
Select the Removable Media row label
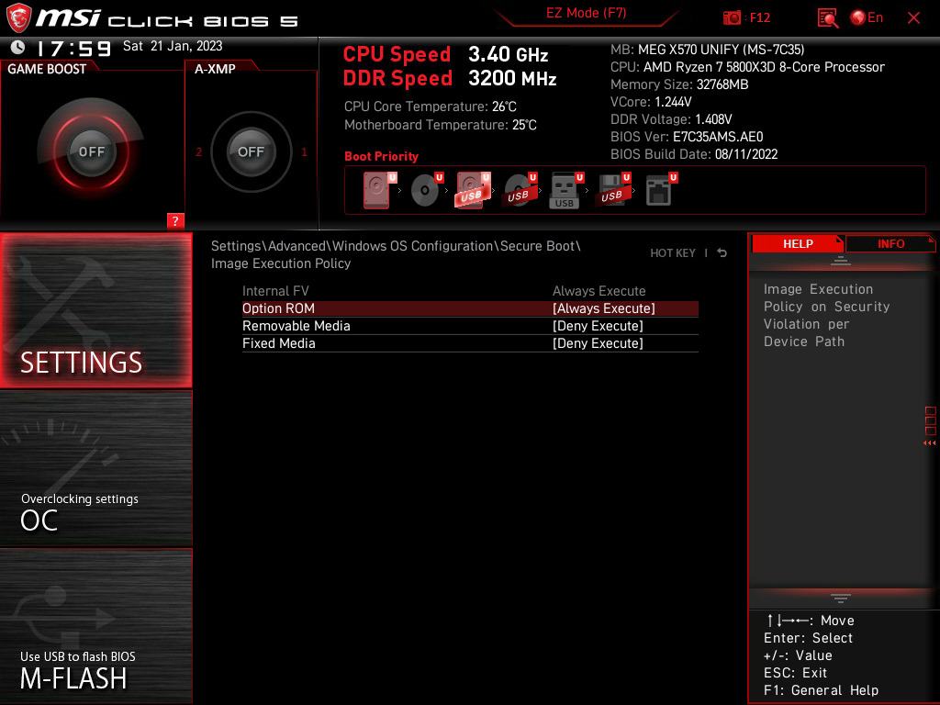(x=297, y=326)
